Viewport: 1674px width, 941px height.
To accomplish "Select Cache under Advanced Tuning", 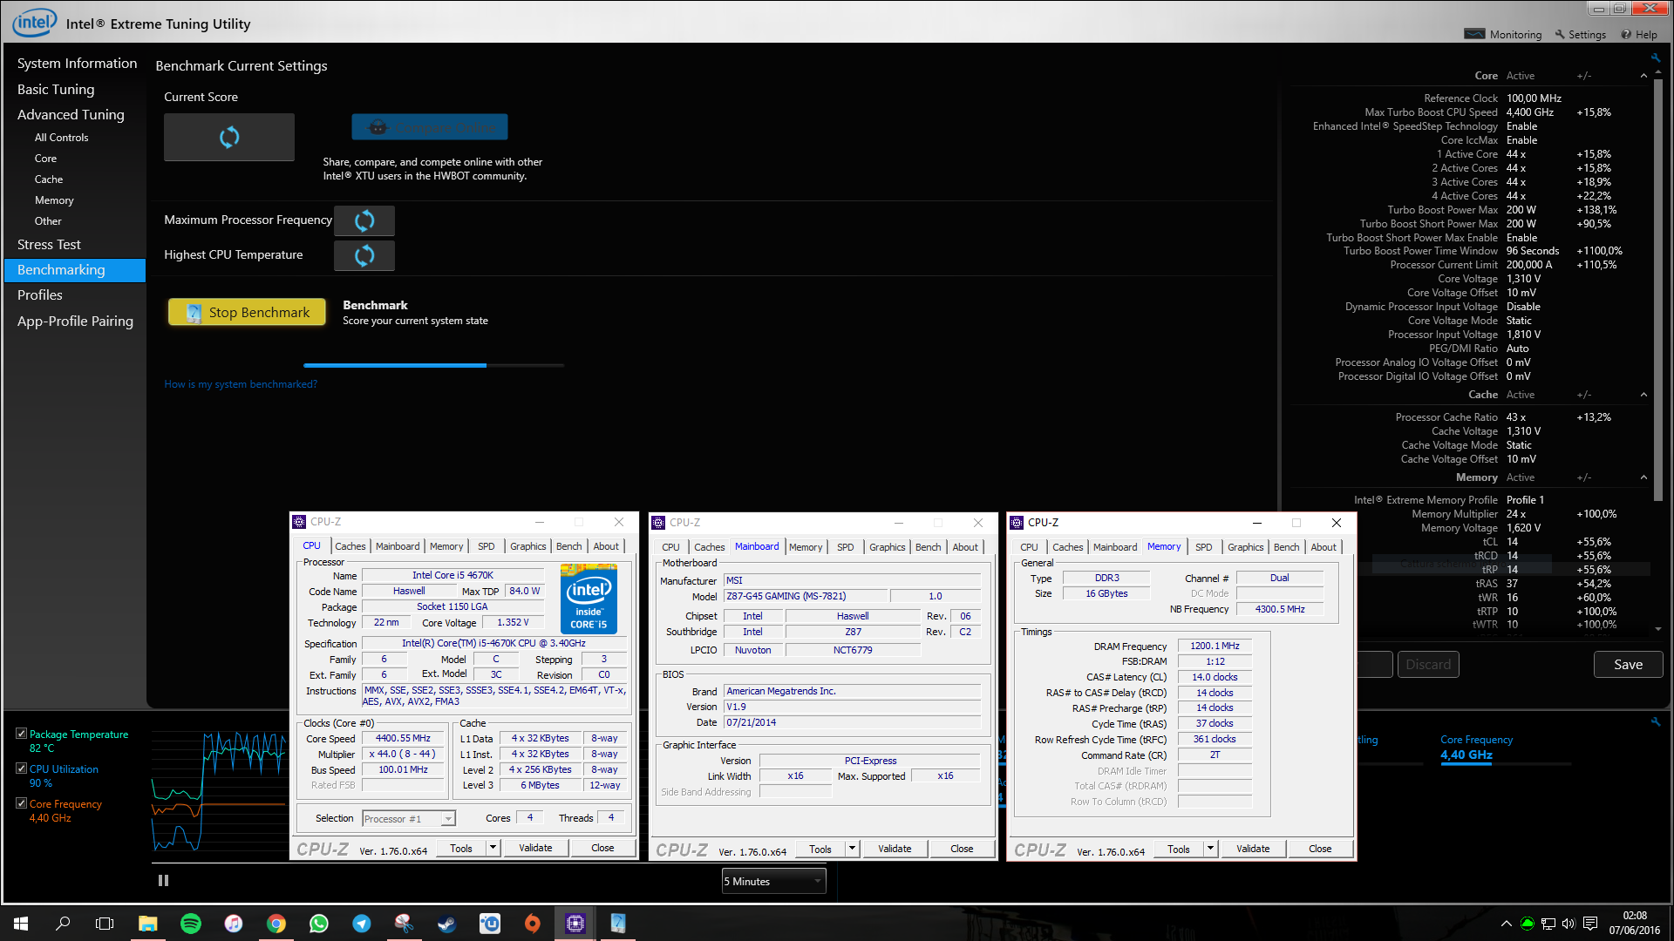I will coord(49,179).
